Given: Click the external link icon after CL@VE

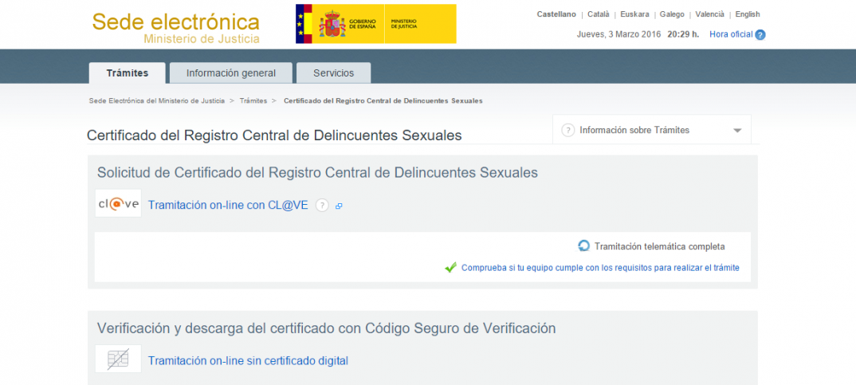Looking at the screenshot, I should coord(339,206).
